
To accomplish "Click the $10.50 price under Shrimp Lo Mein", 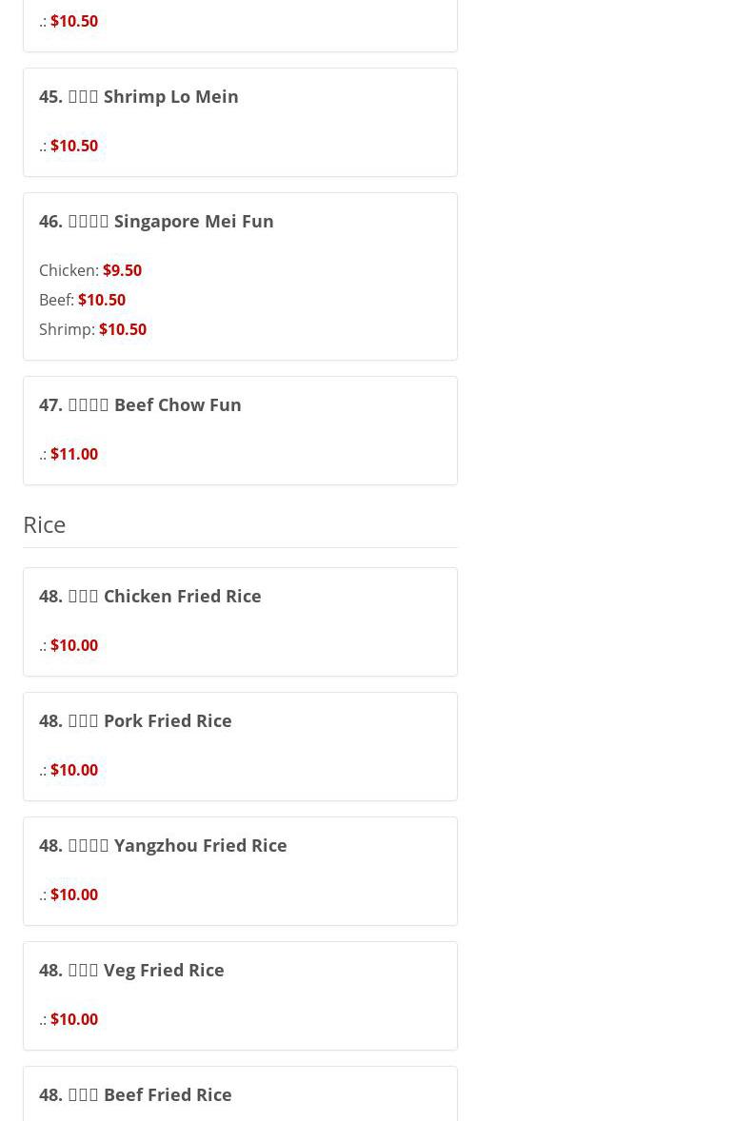I will pyautogui.click(x=73, y=146).
